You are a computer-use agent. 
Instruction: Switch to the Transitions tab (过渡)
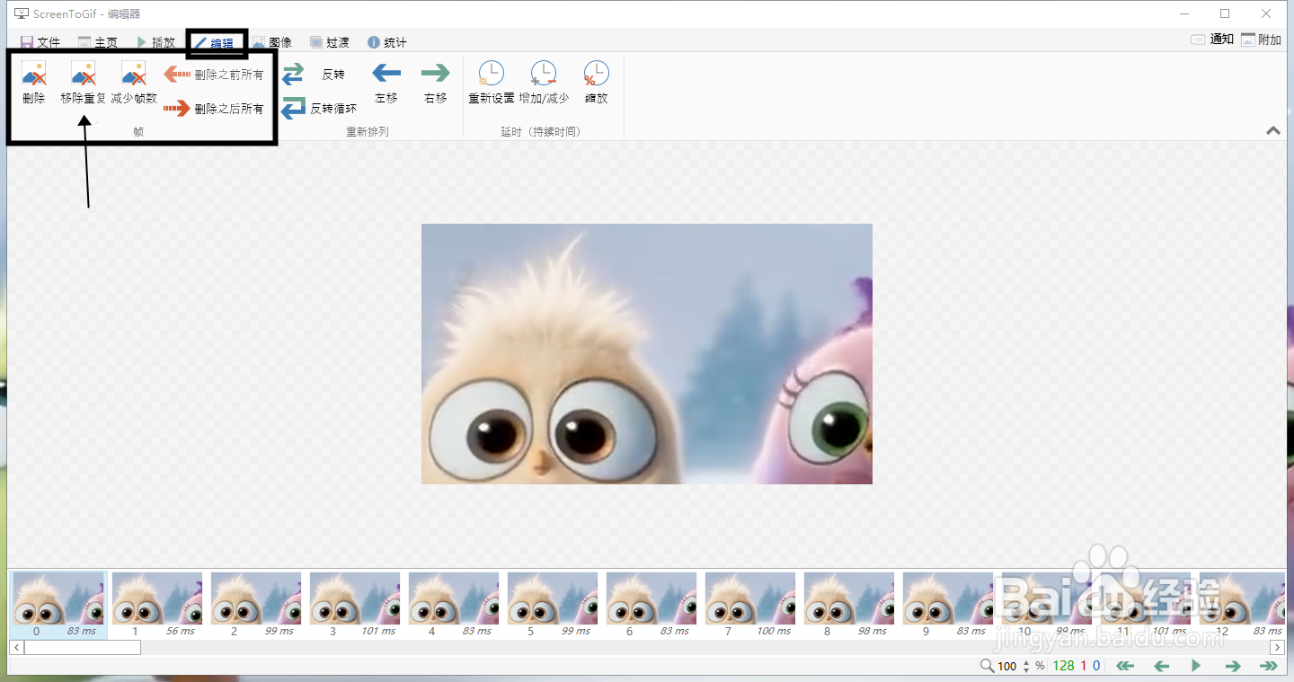click(330, 42)
